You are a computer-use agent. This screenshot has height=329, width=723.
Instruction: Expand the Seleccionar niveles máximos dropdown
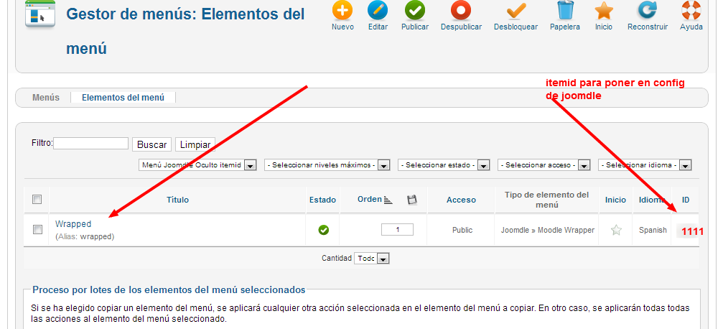pyautogui.click(x=327, y=165)
